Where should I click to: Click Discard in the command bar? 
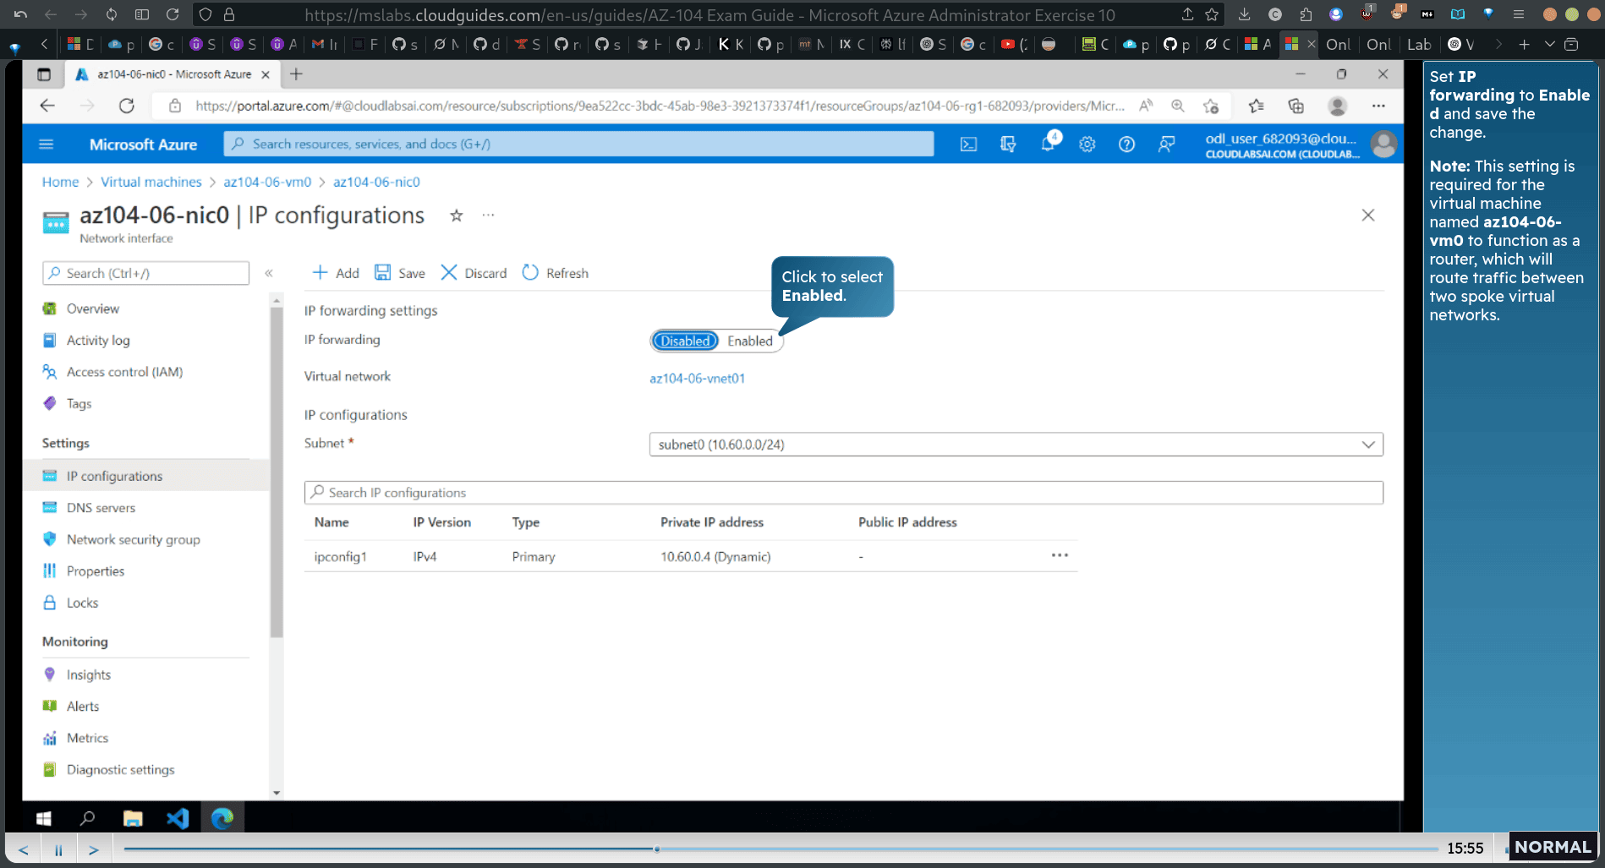click(x=474, y=273)
